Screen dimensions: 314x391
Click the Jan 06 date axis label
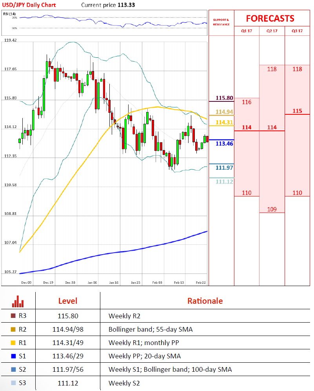pos(92,283)
